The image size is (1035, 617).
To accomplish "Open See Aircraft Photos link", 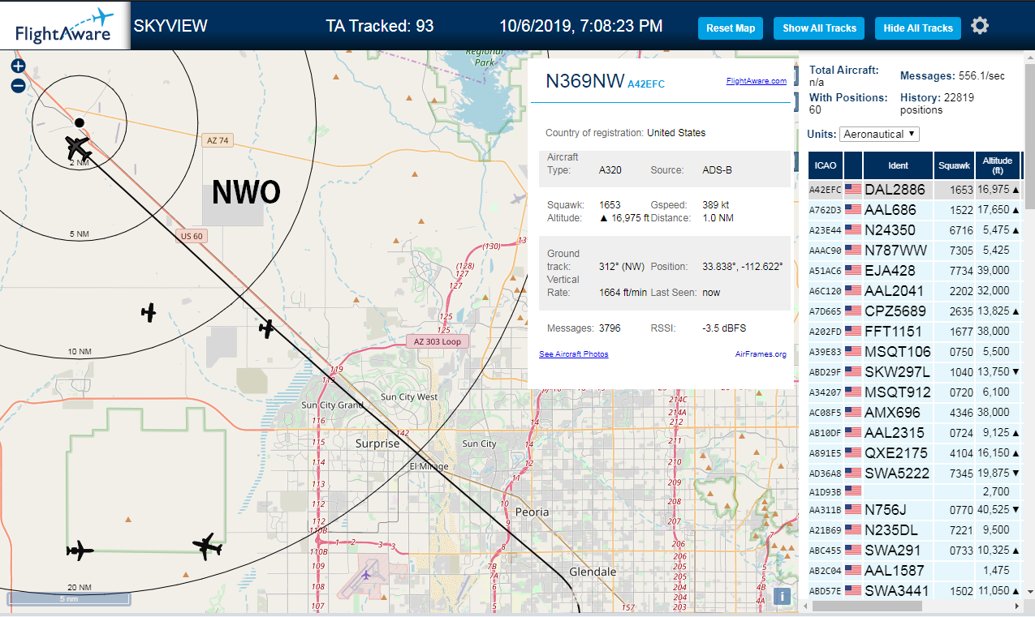I will coord(573,354).
